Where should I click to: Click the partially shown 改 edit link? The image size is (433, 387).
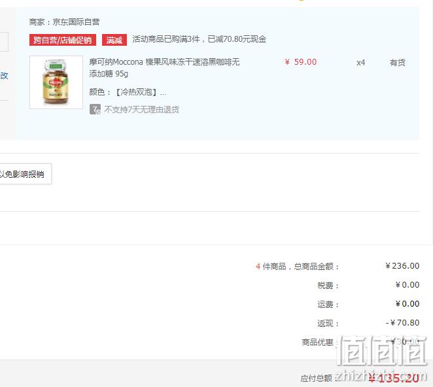(4, 75)
